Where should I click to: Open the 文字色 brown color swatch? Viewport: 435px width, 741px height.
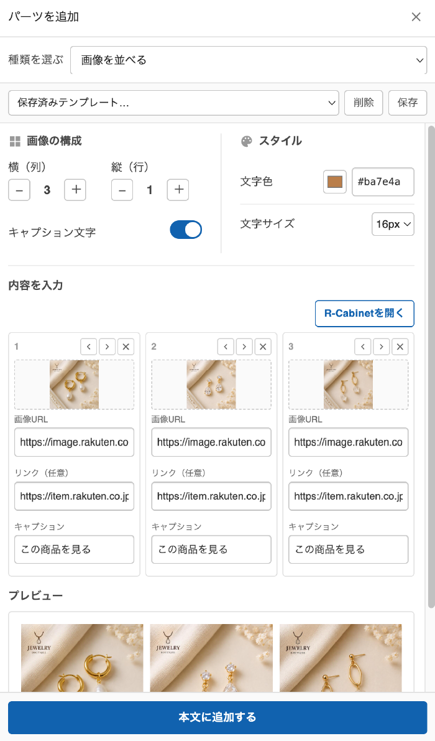[335, 182]
